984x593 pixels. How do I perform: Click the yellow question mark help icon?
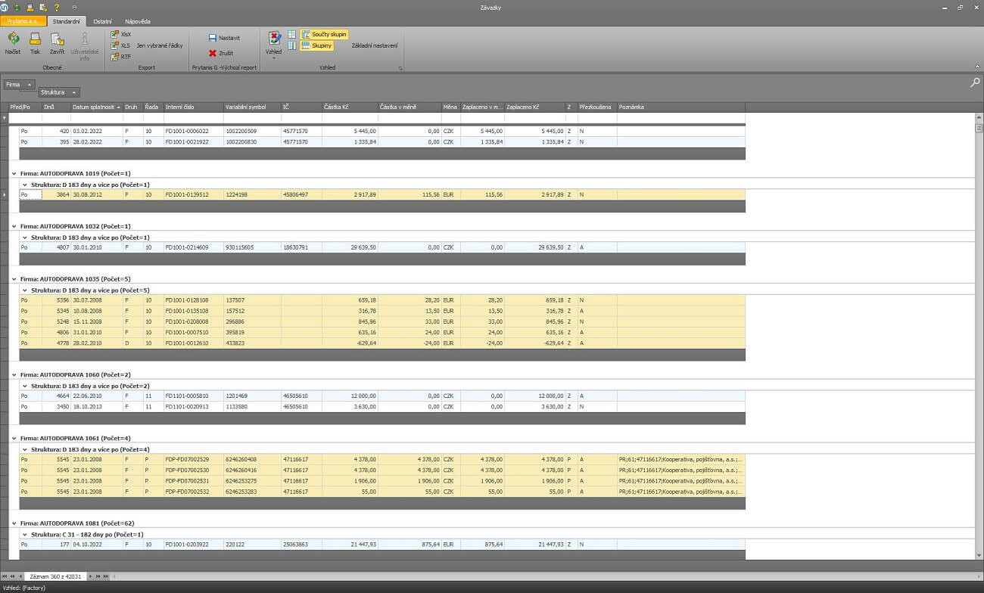(x=57, y=7)
